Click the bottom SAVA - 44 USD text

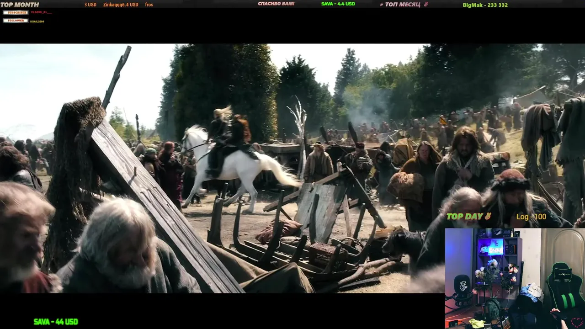coord(56,322)
